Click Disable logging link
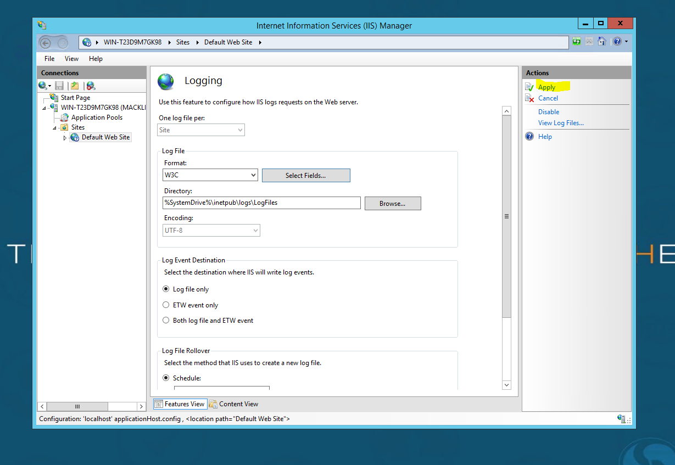This screenshot has height=465, width=675. [x=549, y=112]
